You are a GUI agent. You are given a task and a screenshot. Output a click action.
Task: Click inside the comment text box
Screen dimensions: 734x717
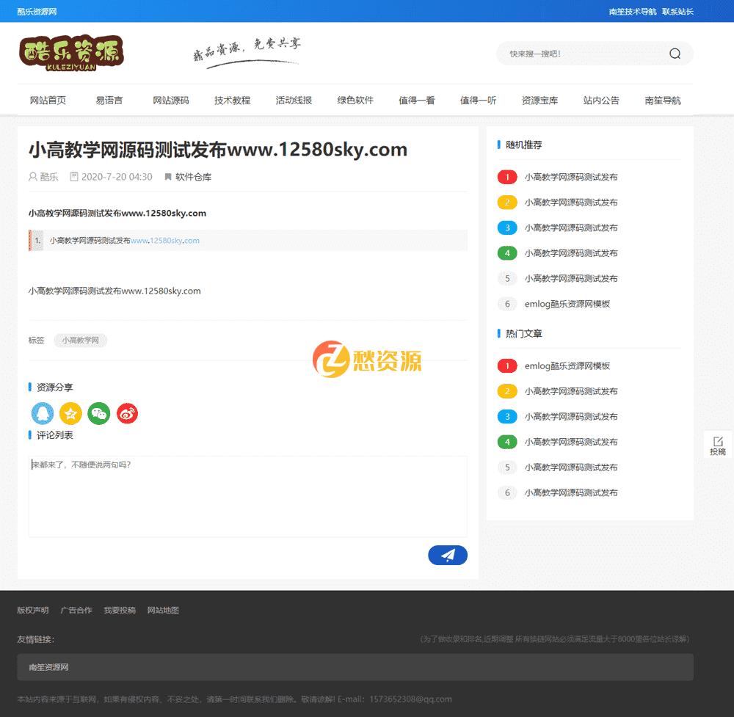pyautogui.click(x=247, y=496)
